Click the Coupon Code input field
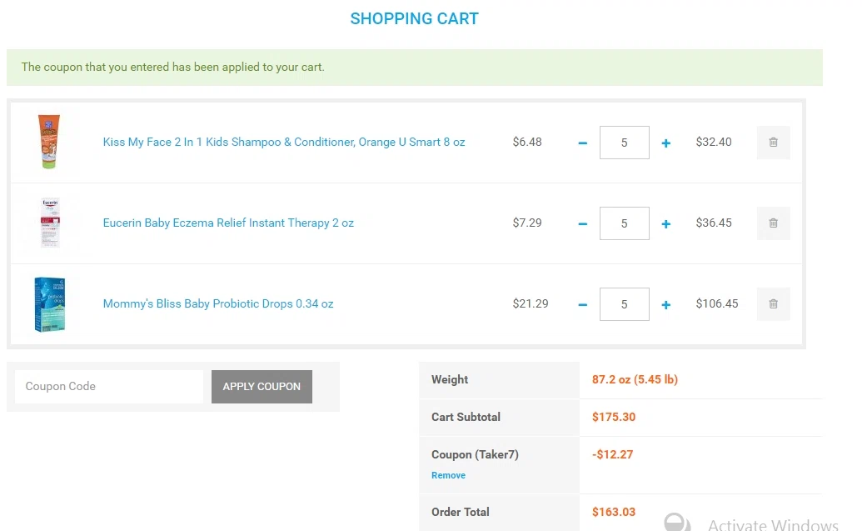862x531 pixels. point(109,386)
